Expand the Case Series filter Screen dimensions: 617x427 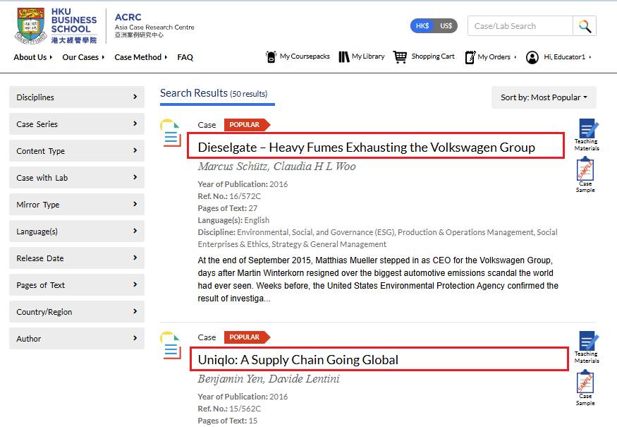coord(77,124)
